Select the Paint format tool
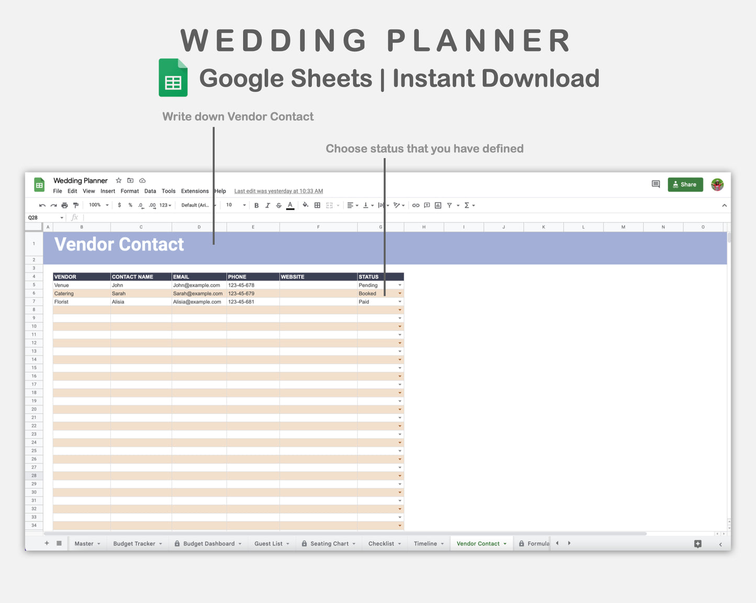The image size is (756, 603). (x=76, y=205)
